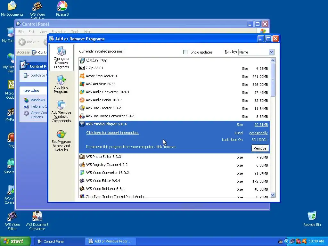Click the 'occasionally' usage value

pyautogui.click(x=258, y=133)
